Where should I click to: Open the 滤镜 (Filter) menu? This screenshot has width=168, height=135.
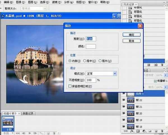(x=57, y=2)
